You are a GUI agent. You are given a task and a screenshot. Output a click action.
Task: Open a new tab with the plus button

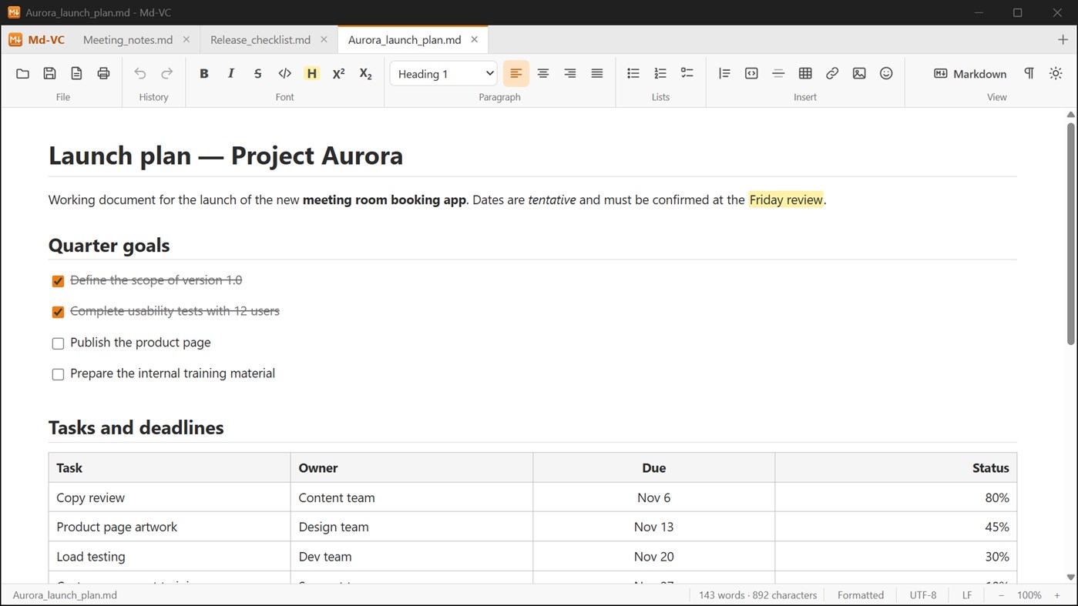(1063, 40)
